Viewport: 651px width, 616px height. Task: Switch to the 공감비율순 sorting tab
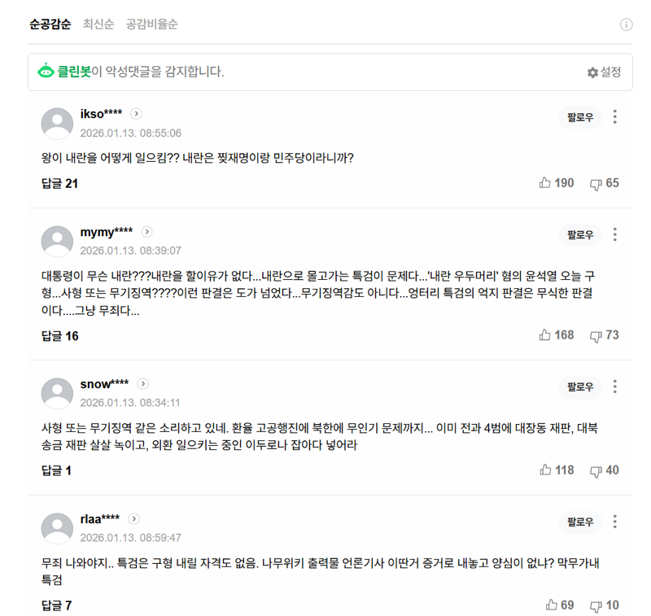coord(154,24)
